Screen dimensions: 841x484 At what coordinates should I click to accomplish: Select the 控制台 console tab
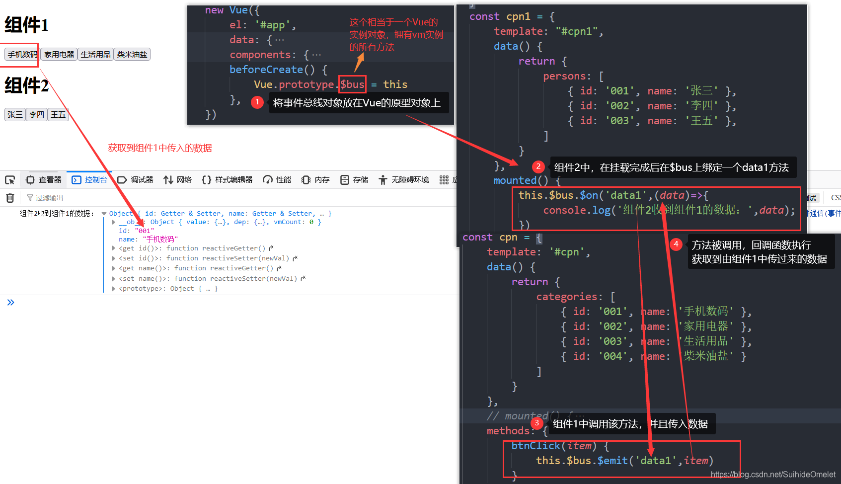coord(89,180)
